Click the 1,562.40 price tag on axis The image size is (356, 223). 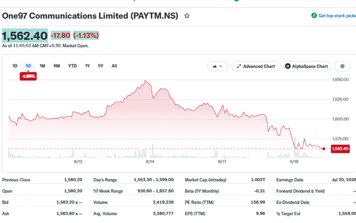point(340,149)
